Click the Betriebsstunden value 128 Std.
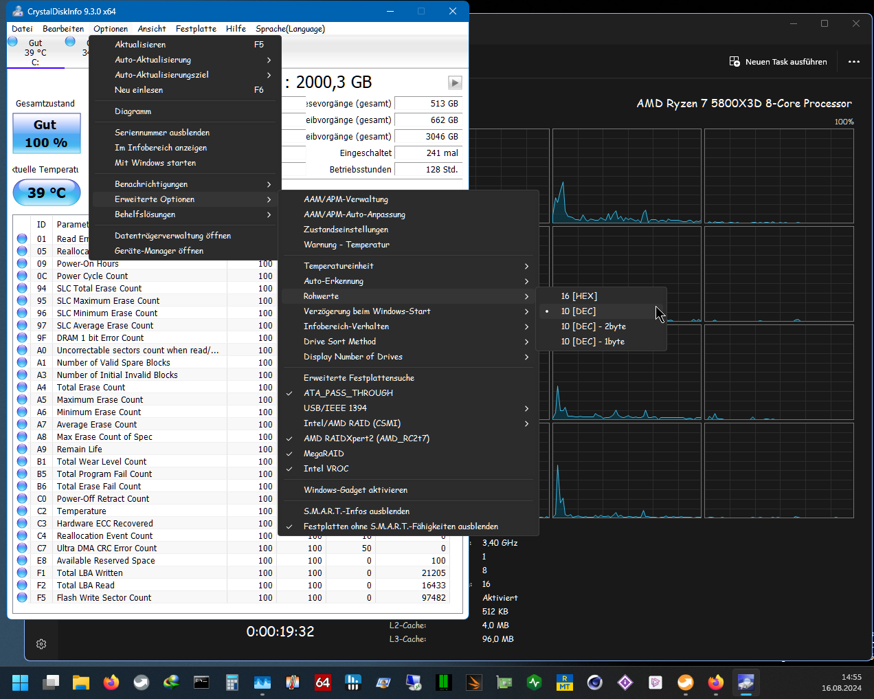 pyautogui.click(x=429, y=170)
